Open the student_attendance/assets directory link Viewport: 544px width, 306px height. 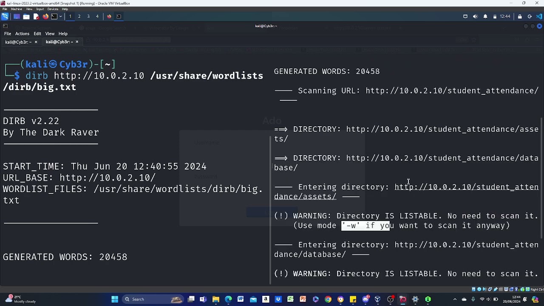click(406, 192)
